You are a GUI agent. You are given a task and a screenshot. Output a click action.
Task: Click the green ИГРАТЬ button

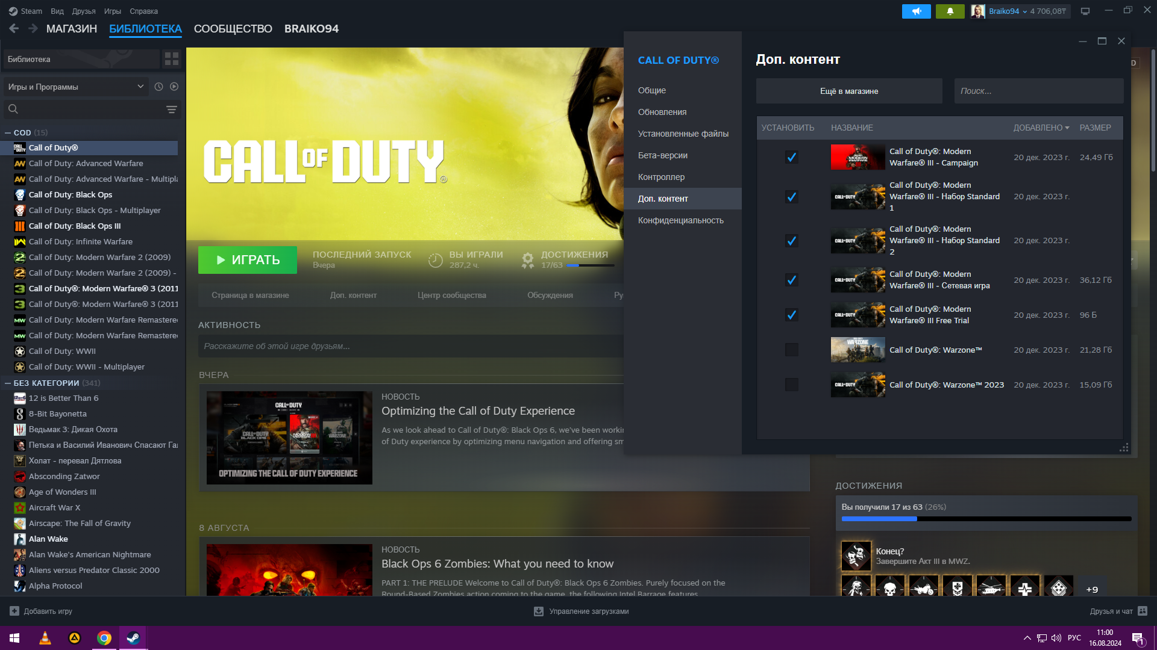click(248, 260)
